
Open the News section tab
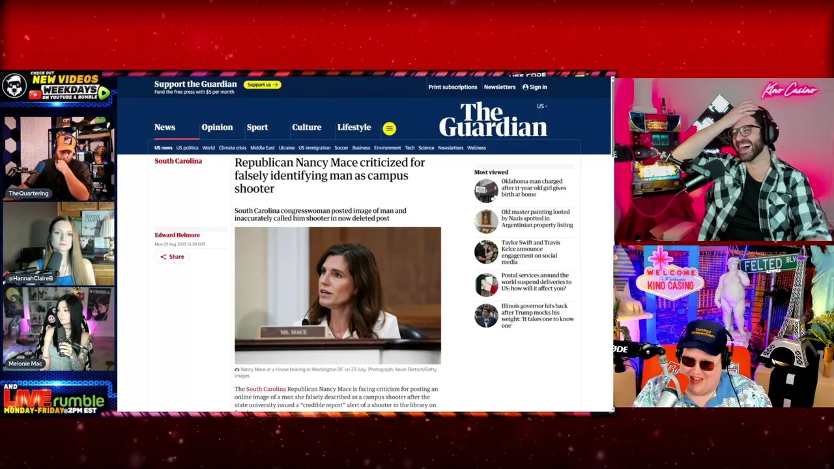pyautogui.click(x=165, y=127)
